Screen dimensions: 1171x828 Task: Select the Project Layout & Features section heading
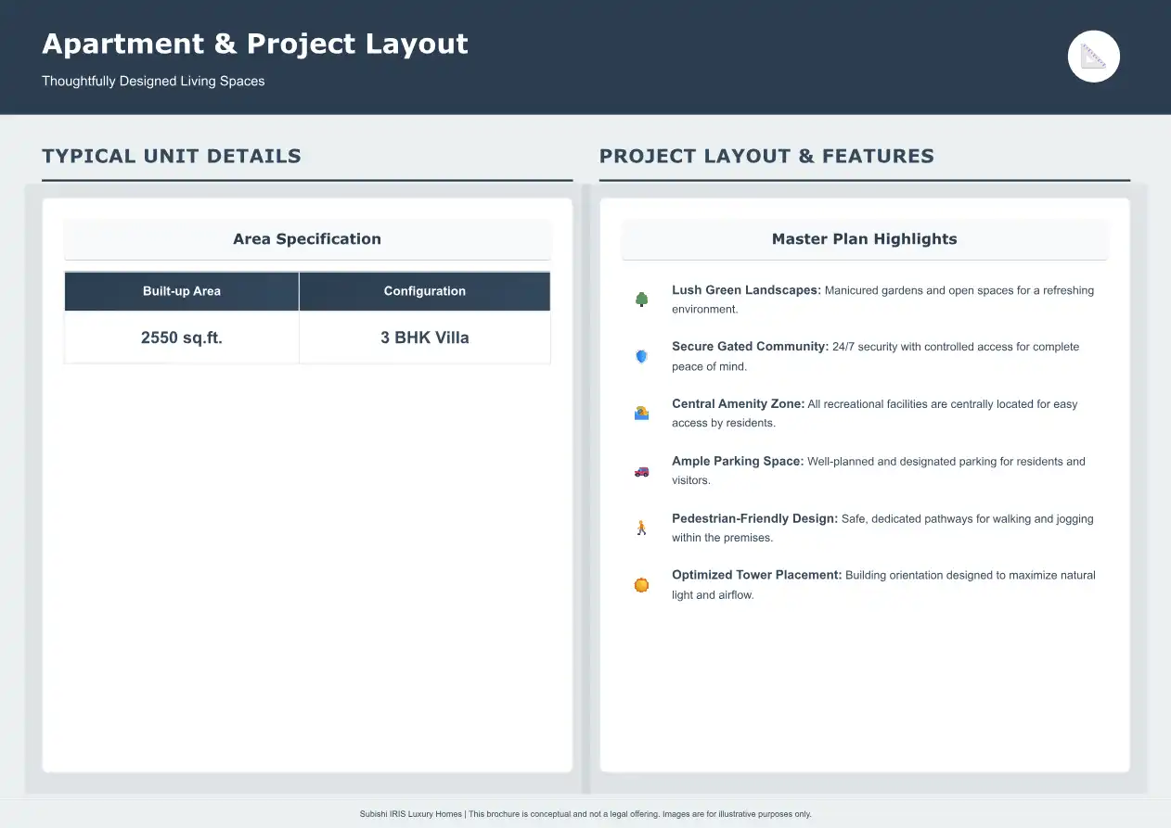[x=766, y=156]
